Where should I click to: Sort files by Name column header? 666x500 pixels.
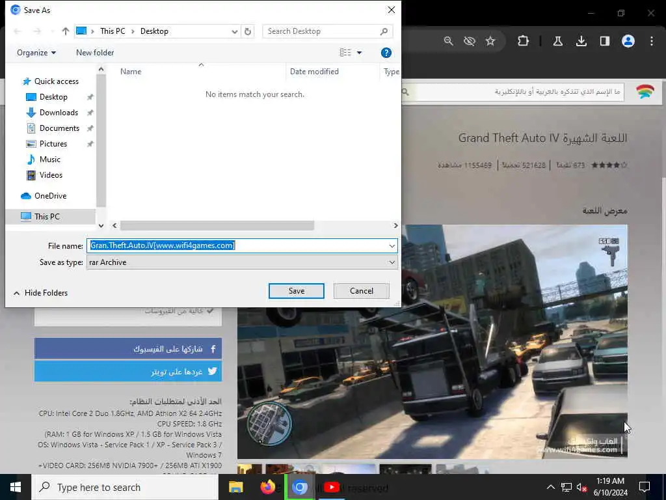tap(130, 72)
